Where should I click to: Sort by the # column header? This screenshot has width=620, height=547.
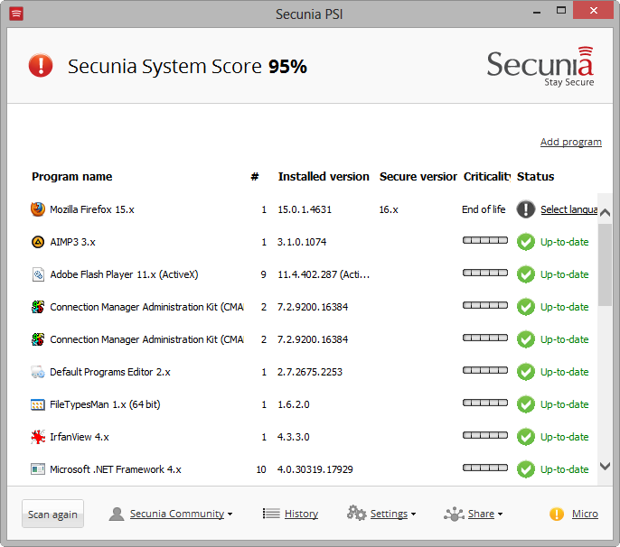click(255, 177)
